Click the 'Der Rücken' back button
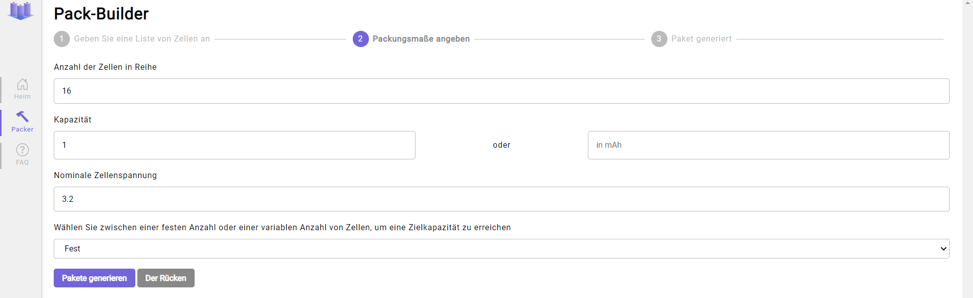Viewport: 973px width, 298px height. tap(166, 278)
